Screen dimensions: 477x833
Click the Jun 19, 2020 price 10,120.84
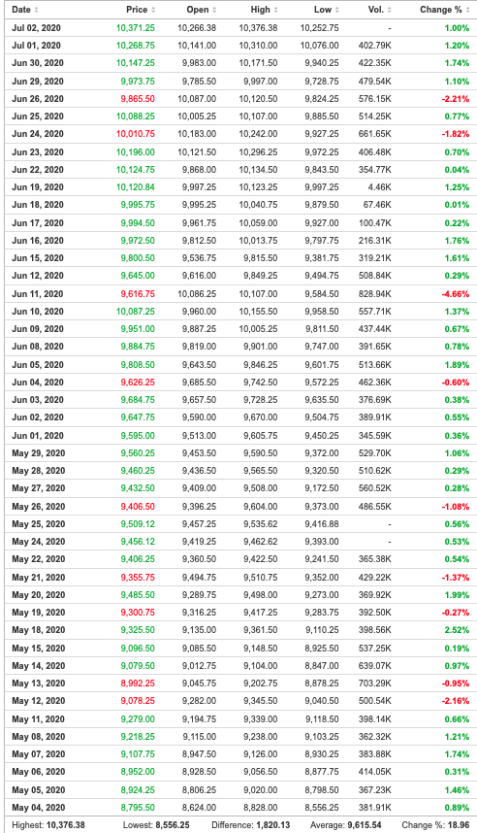tap(136, 187)
